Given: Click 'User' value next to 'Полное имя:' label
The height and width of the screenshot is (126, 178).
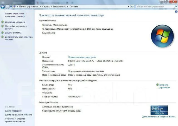Looking at the screenshot, I should click(70, 89).
